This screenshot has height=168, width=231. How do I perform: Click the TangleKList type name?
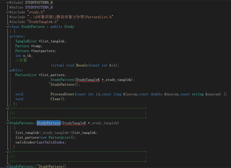(x=26, y=41)
